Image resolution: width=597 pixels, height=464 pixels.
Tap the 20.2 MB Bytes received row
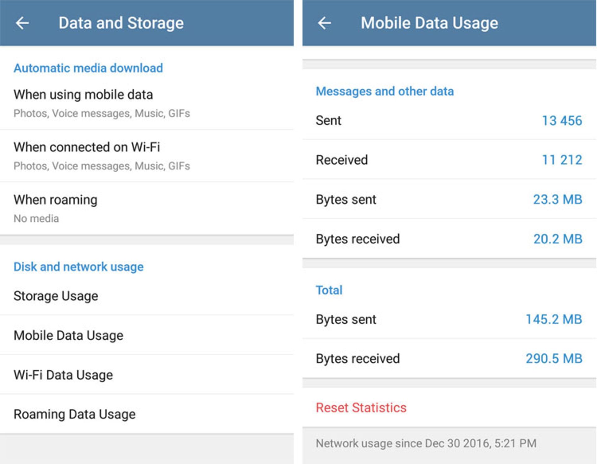pyautogui.click(x=449, y=239)
